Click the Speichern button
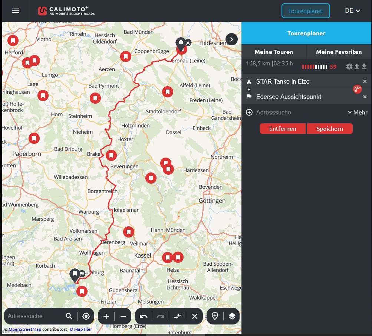 329,129
